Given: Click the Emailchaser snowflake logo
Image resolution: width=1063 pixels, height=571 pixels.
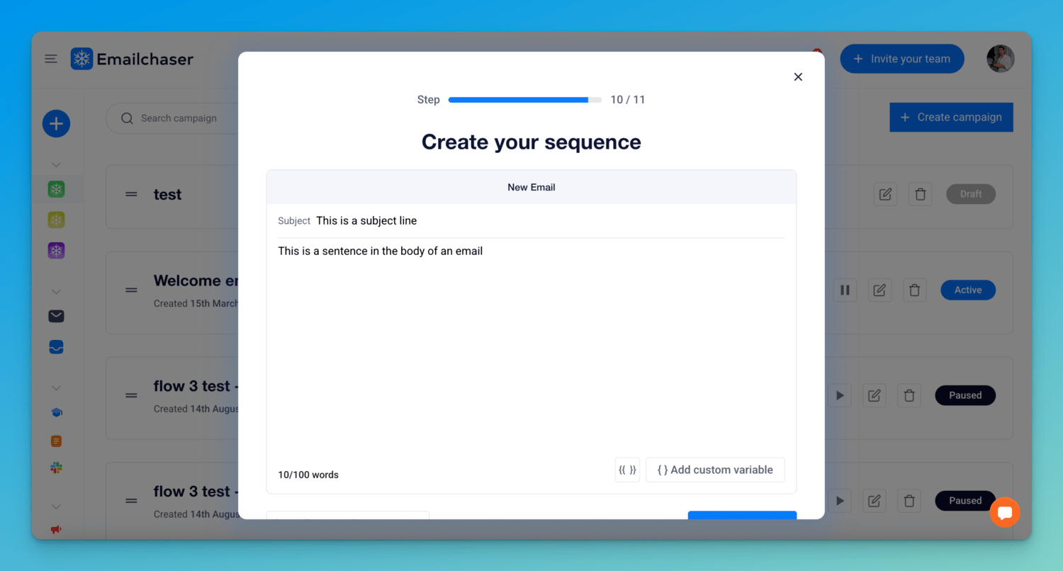Looking at the screenshot, I should click(x=81, y=59).
